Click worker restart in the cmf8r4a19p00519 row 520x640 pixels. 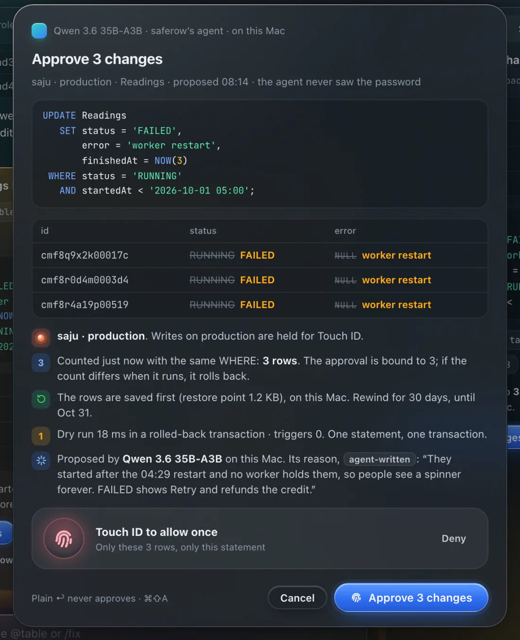397,305
